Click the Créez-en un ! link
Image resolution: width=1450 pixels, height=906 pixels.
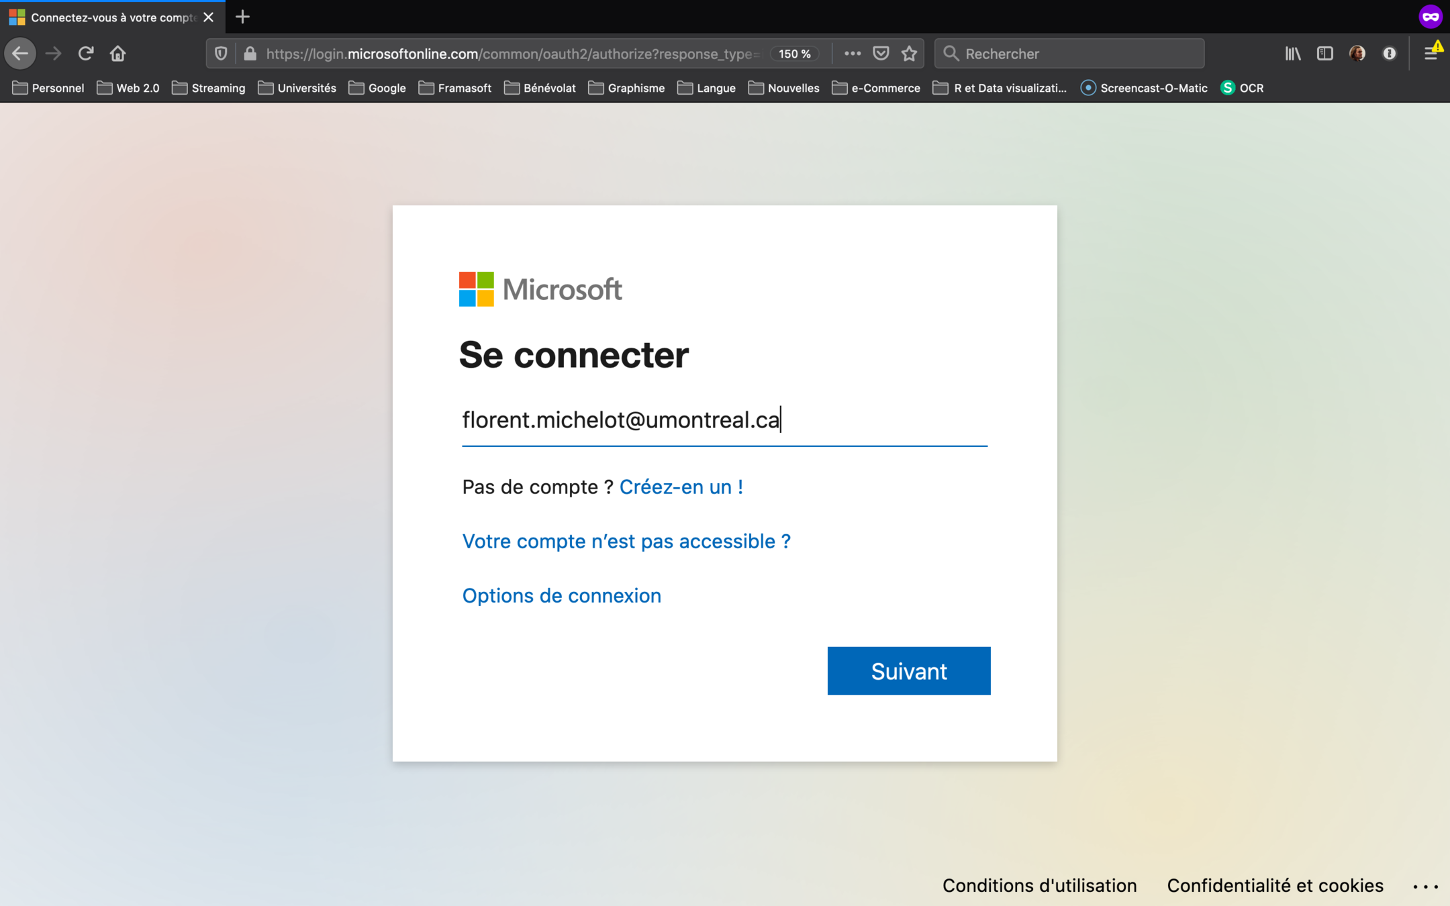point(681,487)
